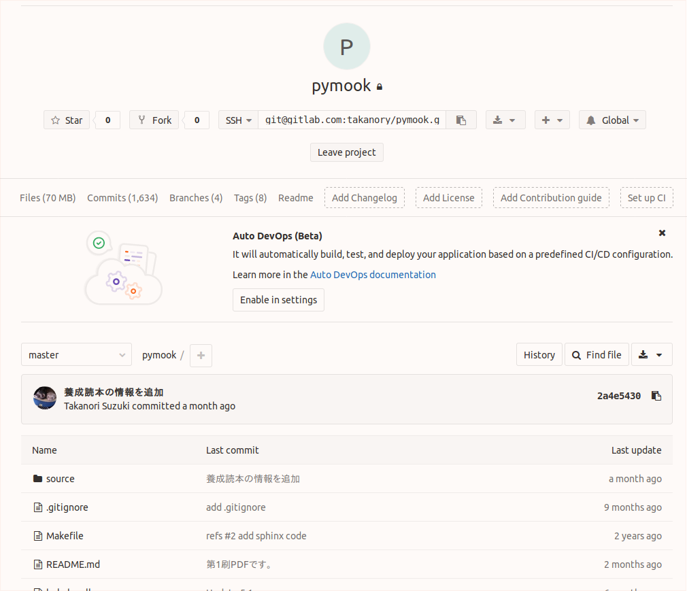Click the Name column header
This screenshot has width=687, height=591.
click(x=44, y=450)
